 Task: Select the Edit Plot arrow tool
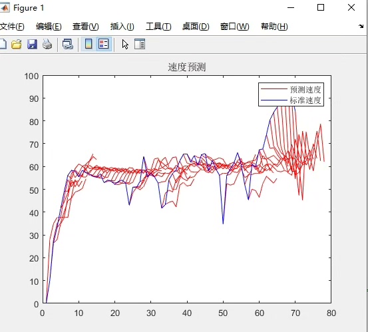(125, 45)
